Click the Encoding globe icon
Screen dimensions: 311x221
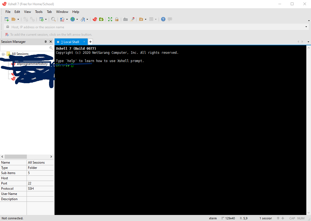point(73,19)
